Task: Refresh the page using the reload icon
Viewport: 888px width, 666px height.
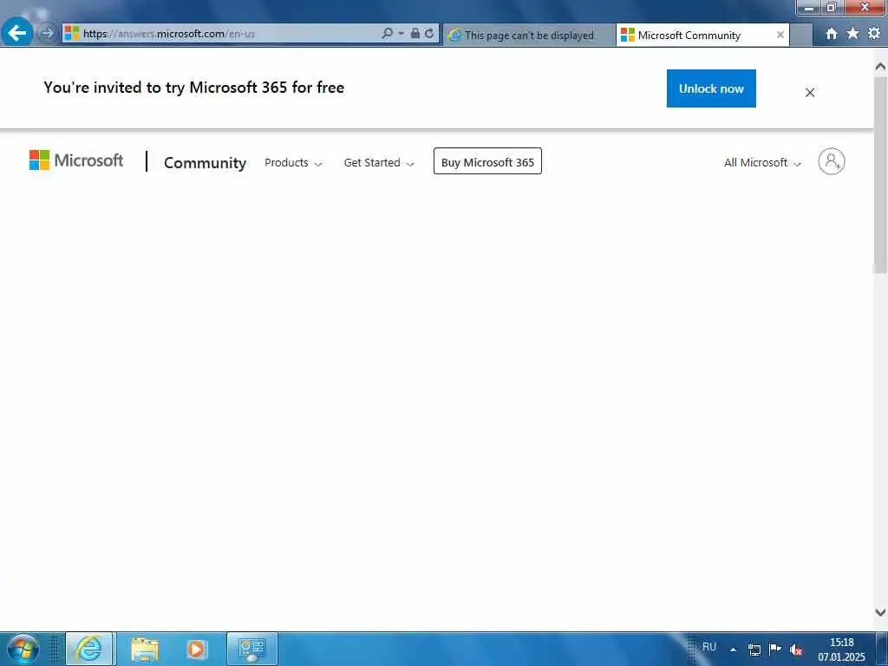Action: 430,34
